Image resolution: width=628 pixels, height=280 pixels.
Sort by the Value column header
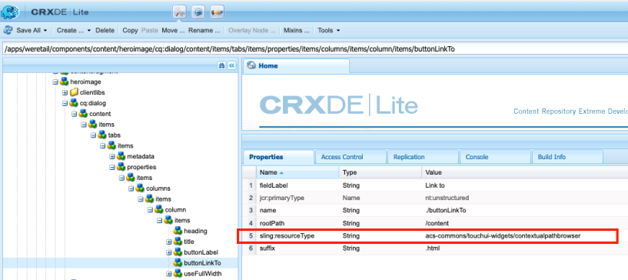click(x=525, y=172)
